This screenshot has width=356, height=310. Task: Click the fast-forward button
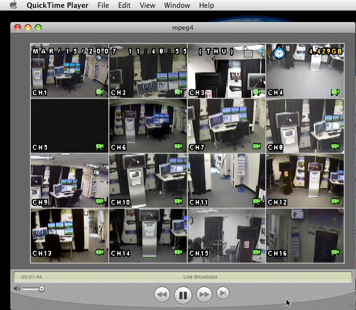(204, 294)
